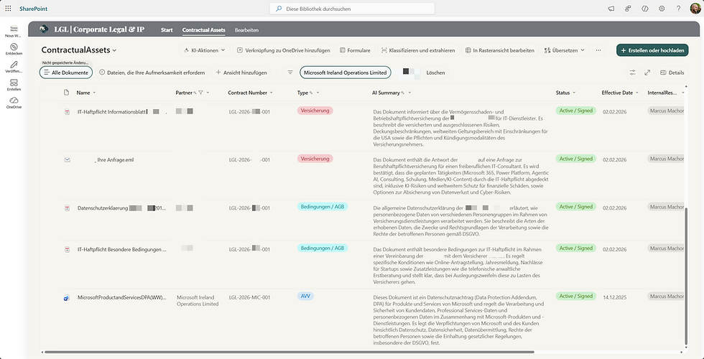
Task: Select the Contractual Assets navigation tab
Action: [204, 30]
